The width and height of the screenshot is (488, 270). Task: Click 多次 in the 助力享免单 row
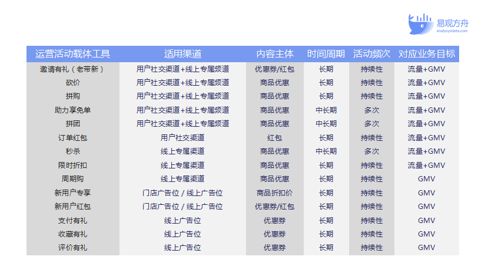tap(371, 110)
